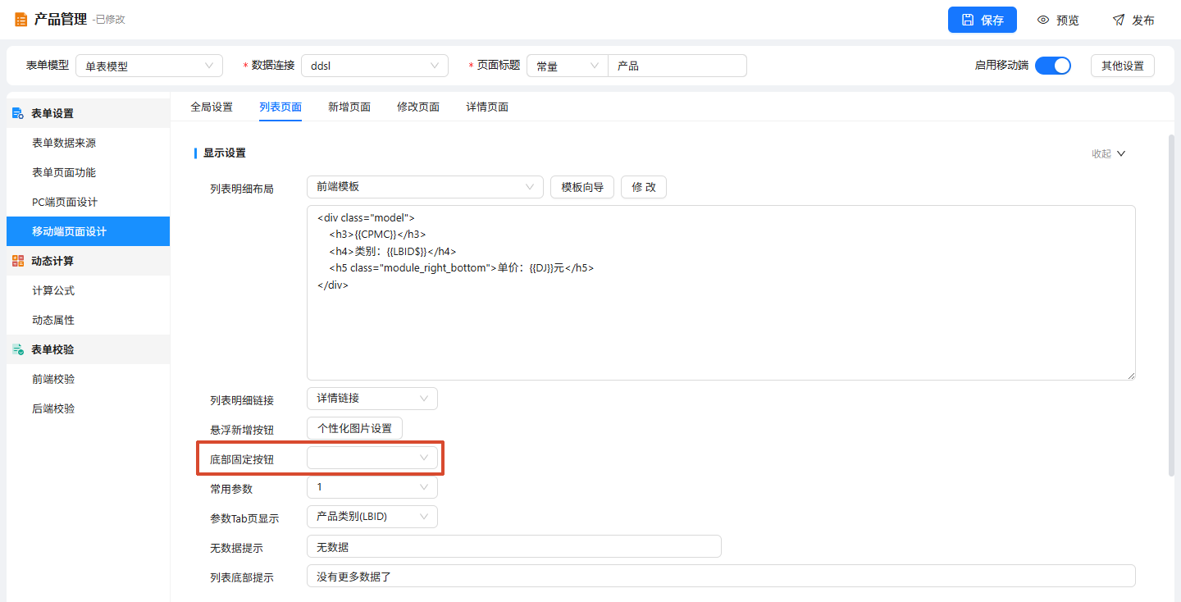1181x602 pixels.
Task: Click the 个性化图片设置 button
Action: (354, 428)
